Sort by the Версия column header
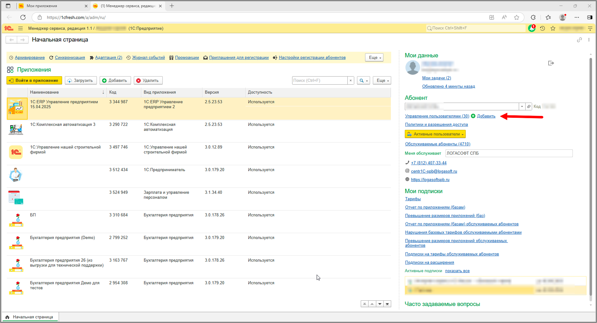This screenshot has height=323, width=597. (224, 92)
